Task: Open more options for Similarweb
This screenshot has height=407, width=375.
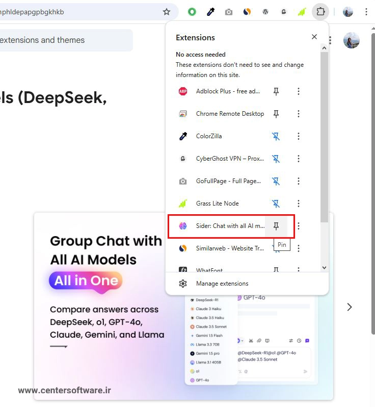Action: click(x=299, y=248)
